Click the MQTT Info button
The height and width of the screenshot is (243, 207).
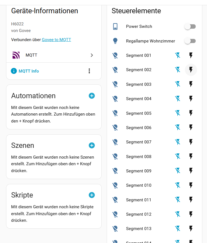coord(25,71)
